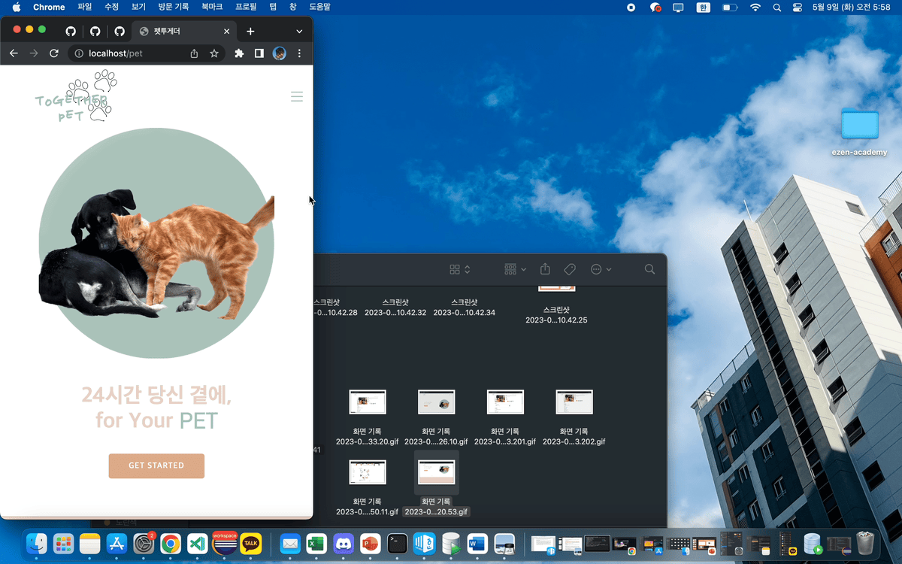Switch to the first GitHub tab
Viewport: 902px width, 564px height.
pyautogui.click(x=71, y=32)
